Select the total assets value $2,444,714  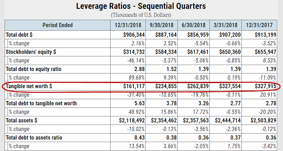tap(228, 121)
